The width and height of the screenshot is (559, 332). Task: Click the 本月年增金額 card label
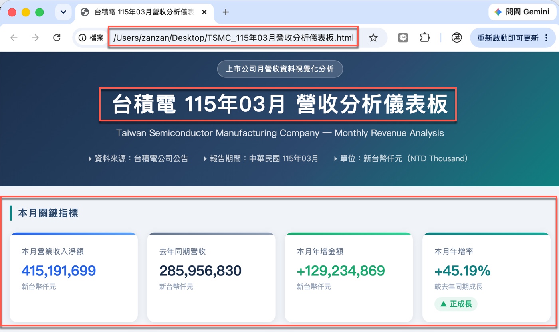point(320,251)
